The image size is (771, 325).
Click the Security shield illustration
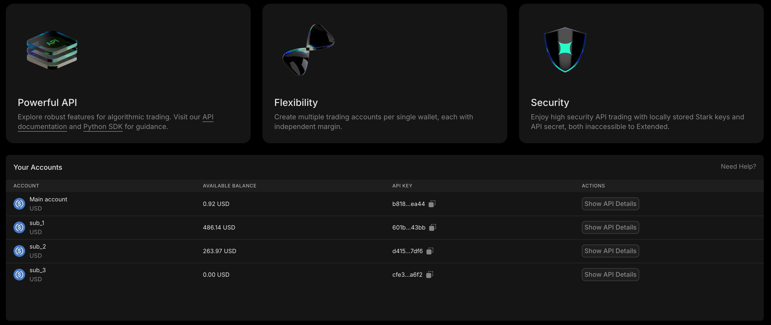565,50
